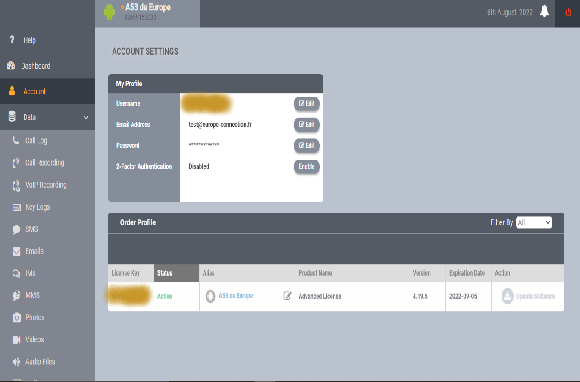
Task: Edit the Email Address
Action: tap(307, 124)
